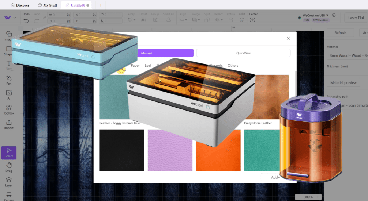Click the Center alignment icon

253,20
